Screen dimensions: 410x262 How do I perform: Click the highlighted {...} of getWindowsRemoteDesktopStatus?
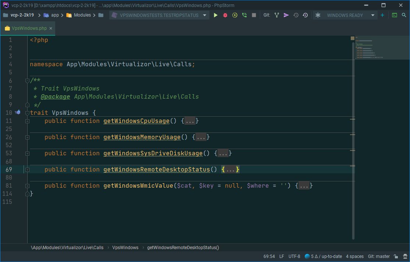pos(230,170)
